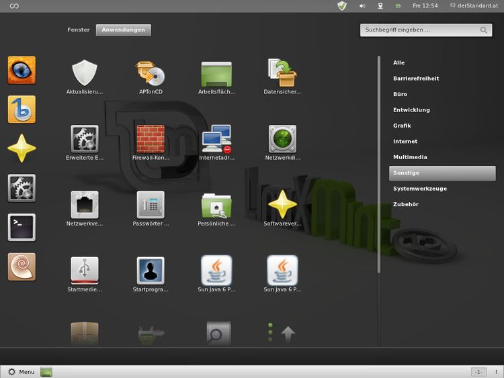Launch the Firewall configuration app
Image resolution: width=504 pixels, height=378 pixels.
tap(151, 139)
